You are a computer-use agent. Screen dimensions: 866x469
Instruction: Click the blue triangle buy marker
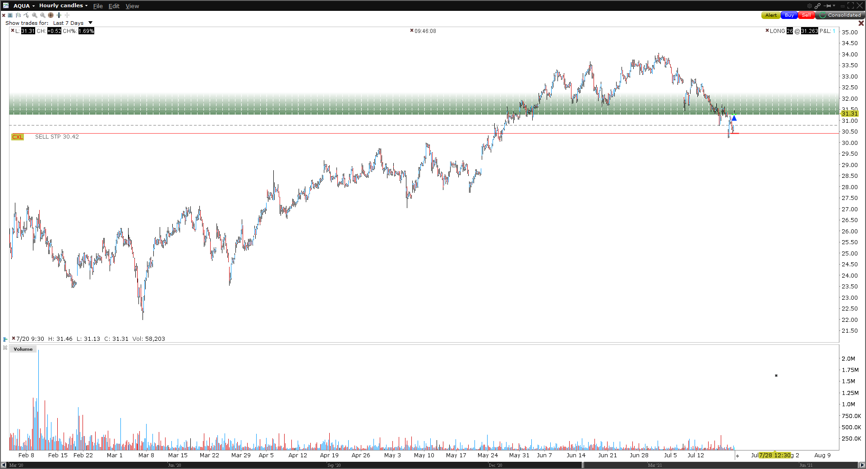point(734,118)
